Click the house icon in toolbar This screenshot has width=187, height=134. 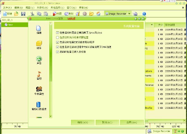98,14
